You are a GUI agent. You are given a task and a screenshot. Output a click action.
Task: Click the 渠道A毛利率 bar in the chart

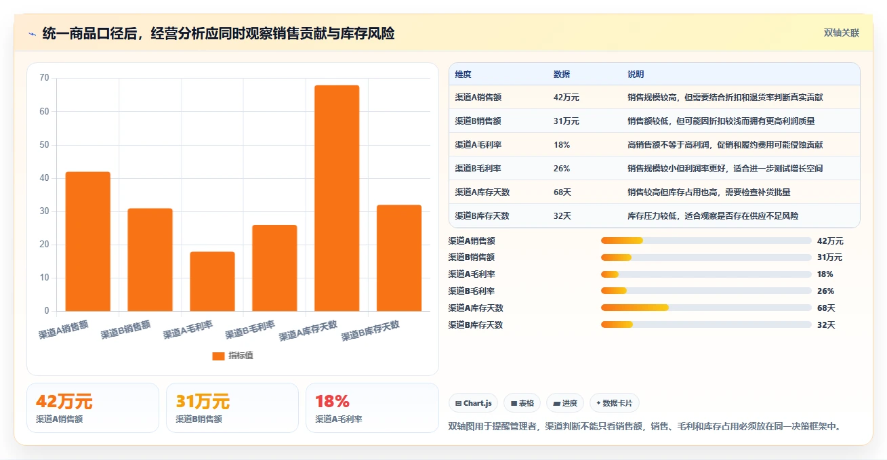click(x=212, y=281)
